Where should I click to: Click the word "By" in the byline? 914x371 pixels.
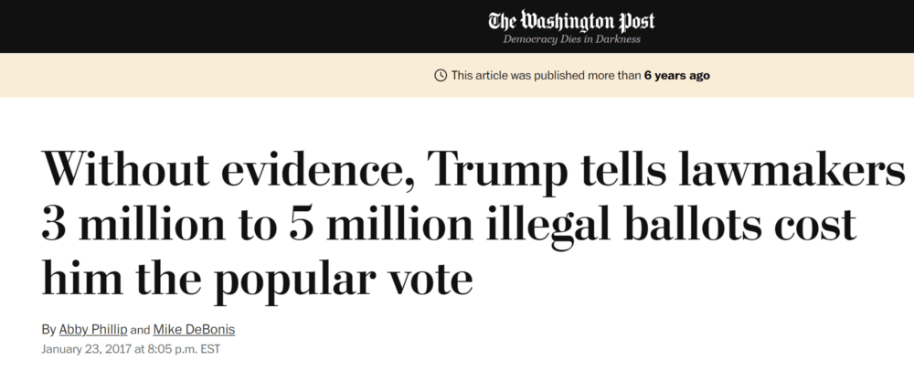tap(48, 329)
